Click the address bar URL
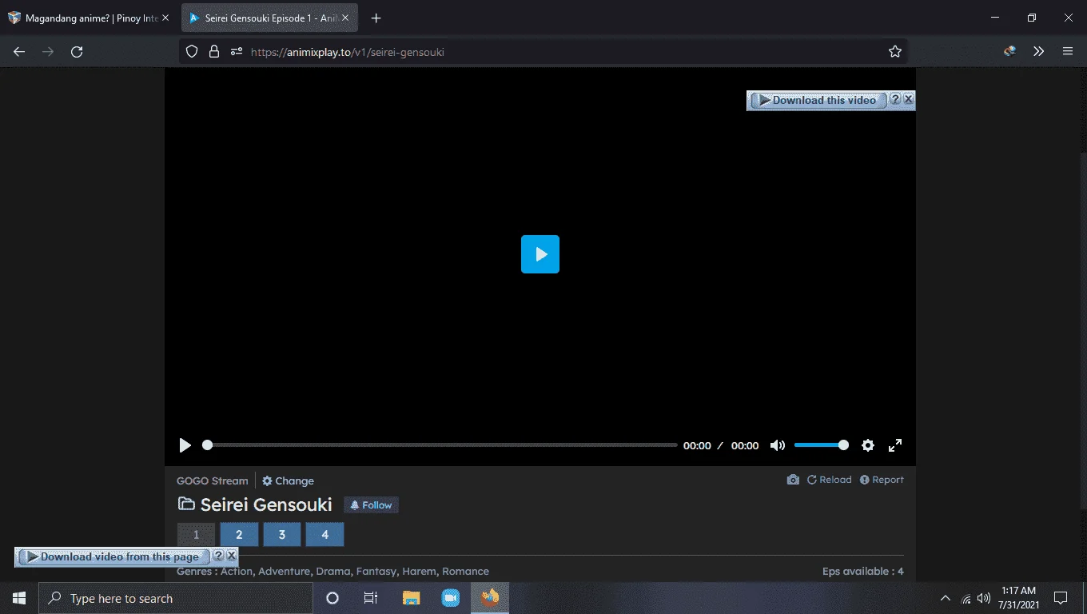Viewport: 1087px width, 614px height. click(348, 52)
